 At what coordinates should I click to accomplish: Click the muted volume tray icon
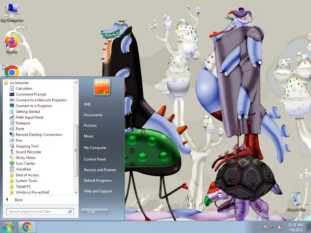[280, 228]
